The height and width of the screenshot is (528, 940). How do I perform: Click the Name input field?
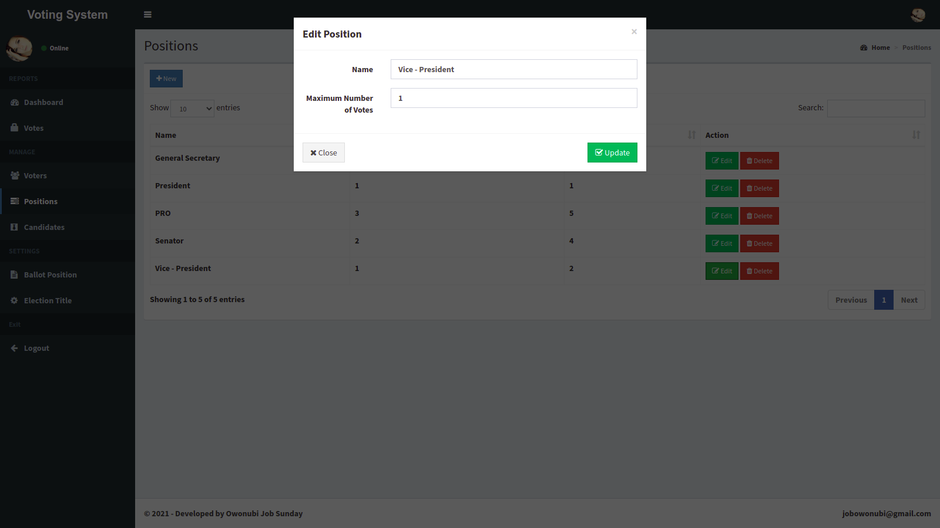tap(514, 69)
